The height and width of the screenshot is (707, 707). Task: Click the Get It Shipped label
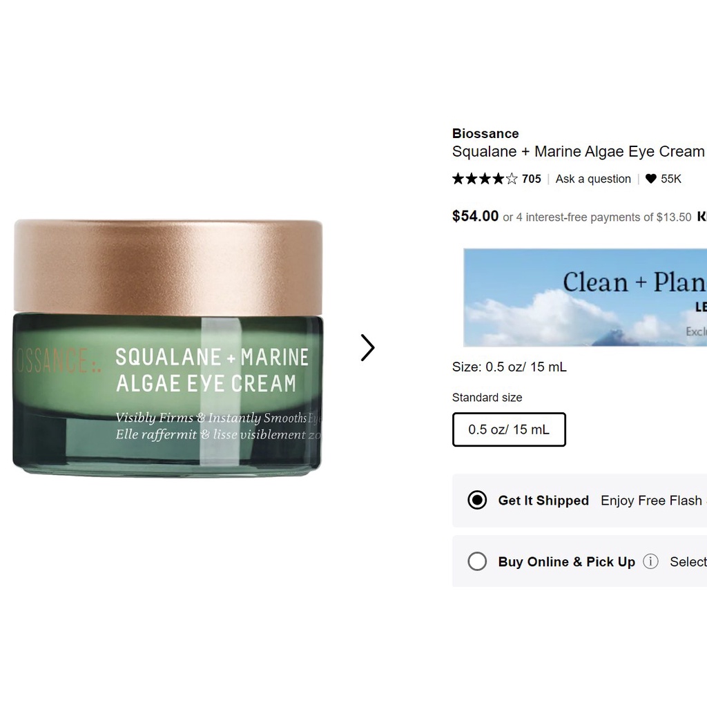(x=543, y=501)
